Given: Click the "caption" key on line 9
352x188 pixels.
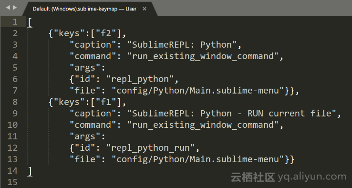Looking at the screenshot, I should [93, 114].
